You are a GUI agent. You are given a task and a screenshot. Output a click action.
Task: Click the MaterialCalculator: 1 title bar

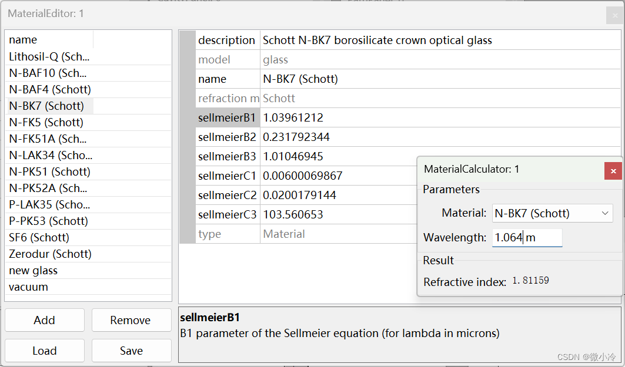coord(472,169)
